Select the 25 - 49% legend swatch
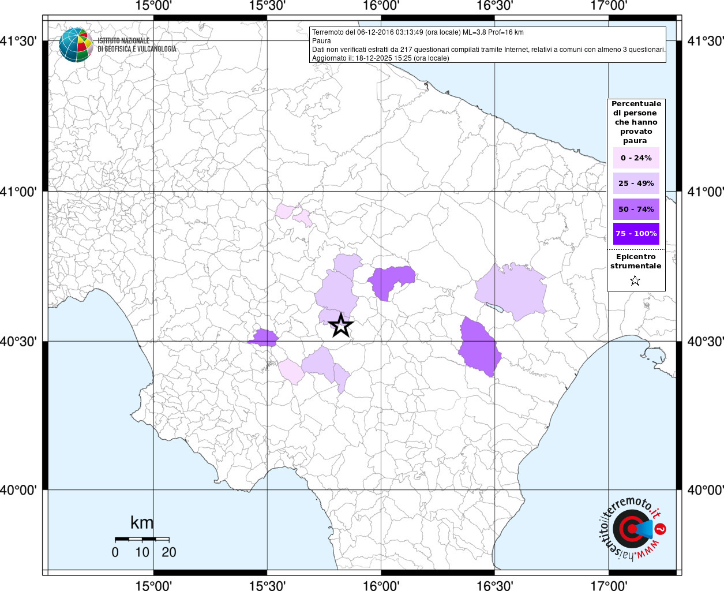Viewport: 724px width, 591px height. [x=636, y=184]
